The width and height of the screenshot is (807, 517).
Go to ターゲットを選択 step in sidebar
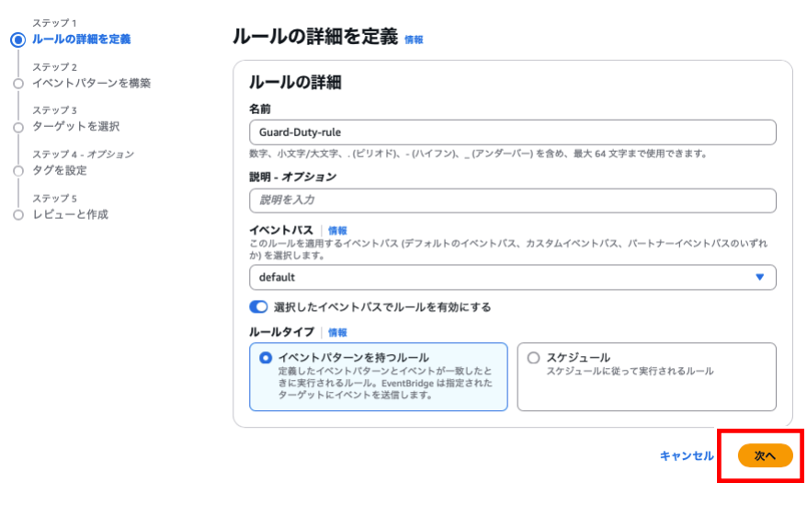point(75,127)
